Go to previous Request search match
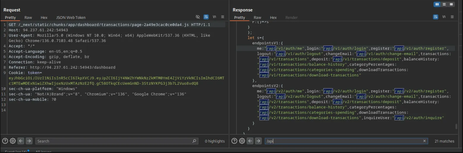This screenshot has width=463, height=153. (x=21, y=141)
